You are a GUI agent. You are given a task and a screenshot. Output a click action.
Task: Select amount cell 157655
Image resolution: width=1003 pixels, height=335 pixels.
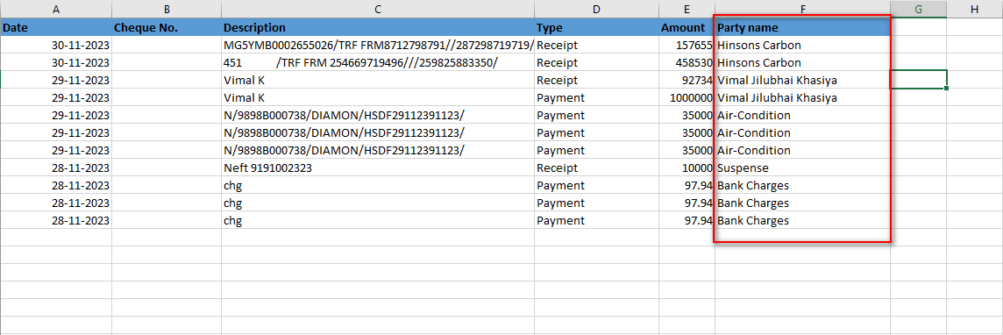point(687,46)
